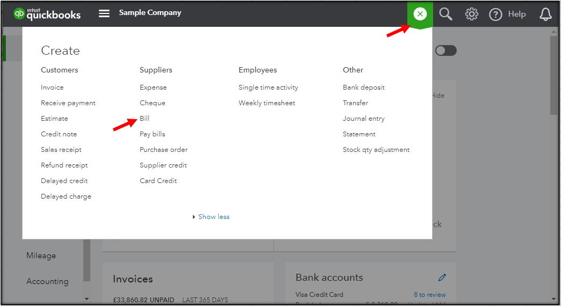Open the hamburger navigation menu
Image resolution: width=561 pixels, height=306 pixels.
point(104,13)
